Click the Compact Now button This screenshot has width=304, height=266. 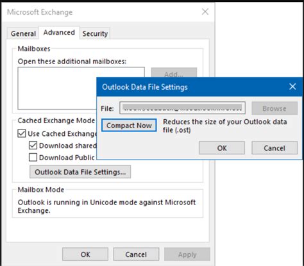pos(129,126)
